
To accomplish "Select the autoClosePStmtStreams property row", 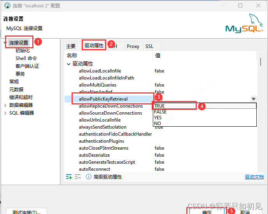I will tap(160, 148).
